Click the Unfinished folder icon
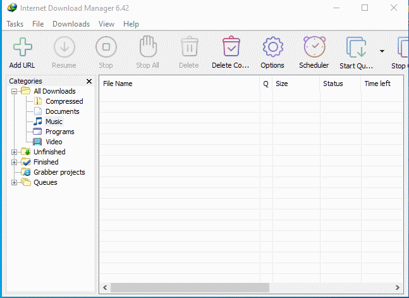The image size is (409, 298). (x=26, y=151)
